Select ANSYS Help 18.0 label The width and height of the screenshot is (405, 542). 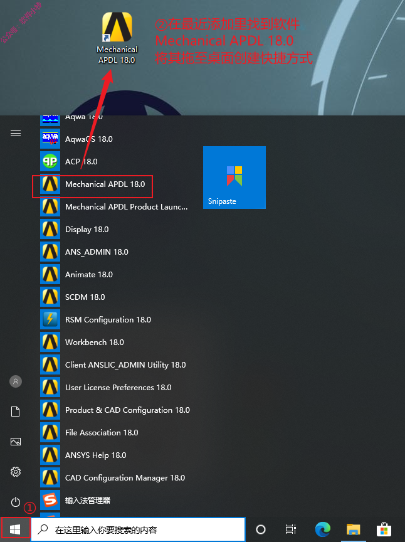95,455
